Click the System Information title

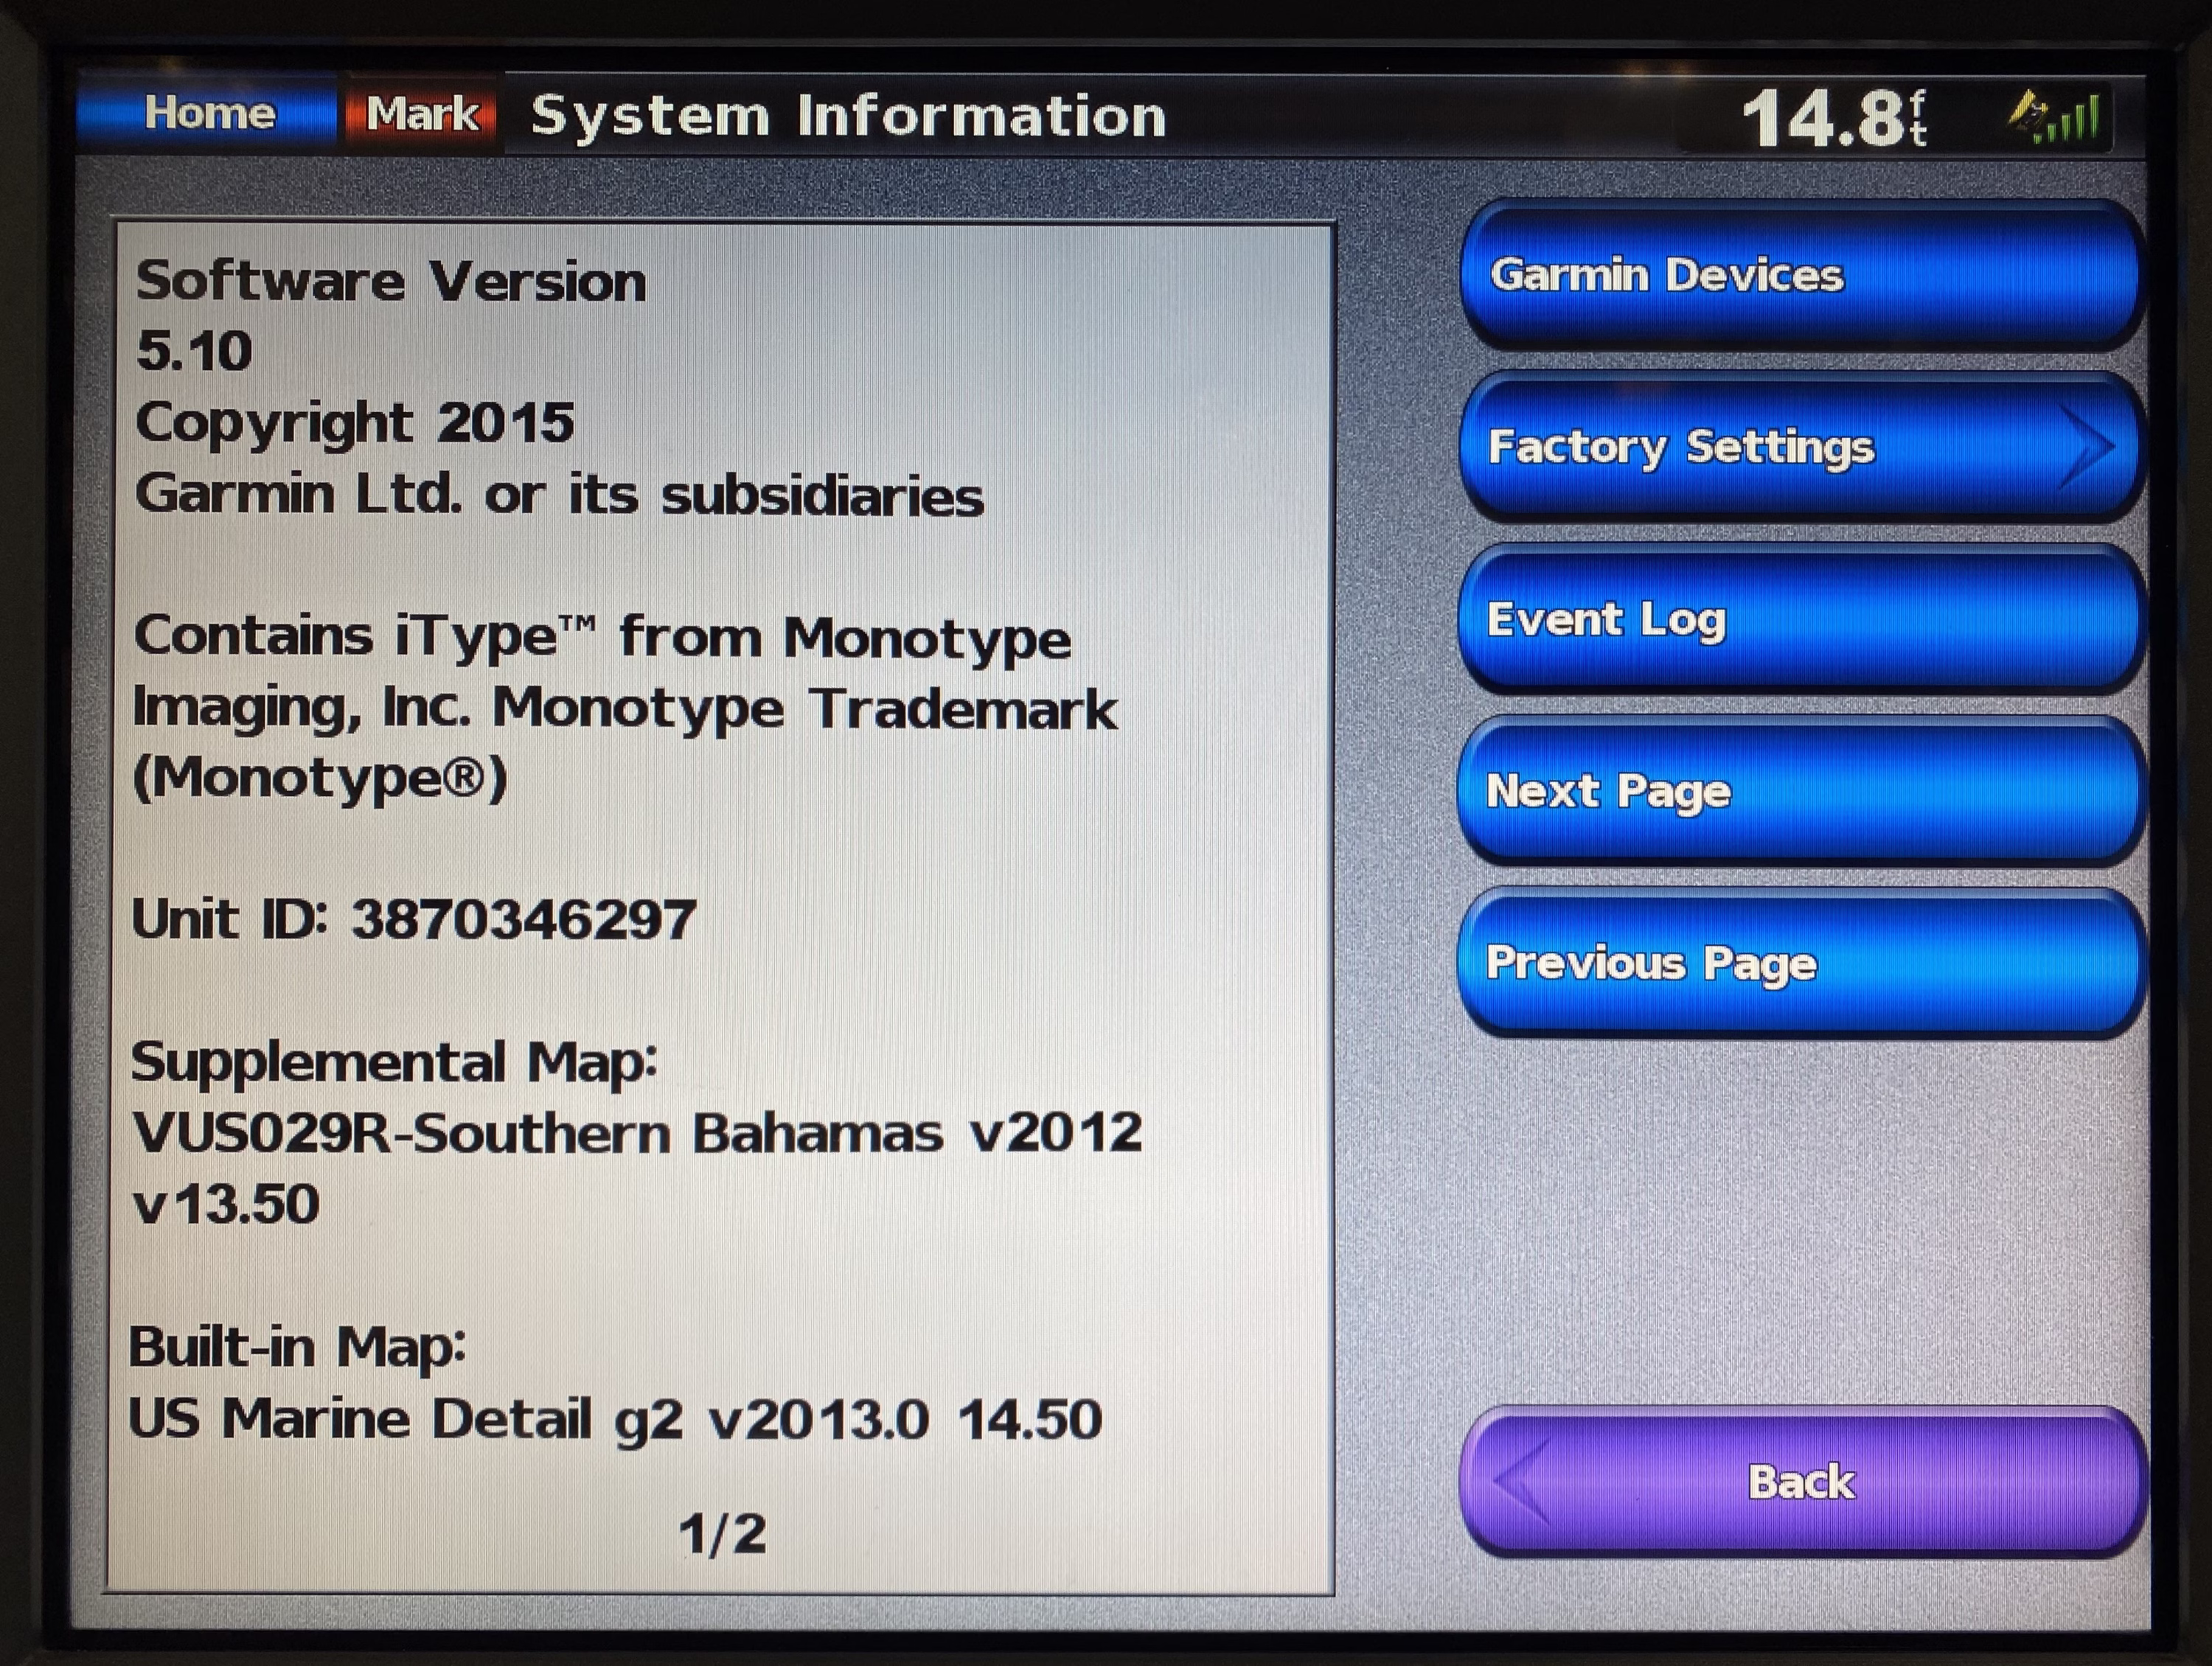(848, 116)
